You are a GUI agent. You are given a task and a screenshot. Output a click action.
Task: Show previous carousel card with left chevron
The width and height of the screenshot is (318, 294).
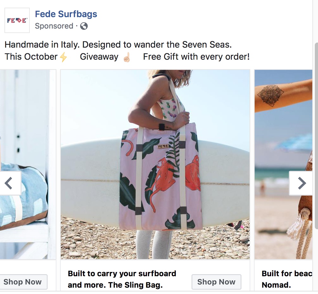pos(10,183)
